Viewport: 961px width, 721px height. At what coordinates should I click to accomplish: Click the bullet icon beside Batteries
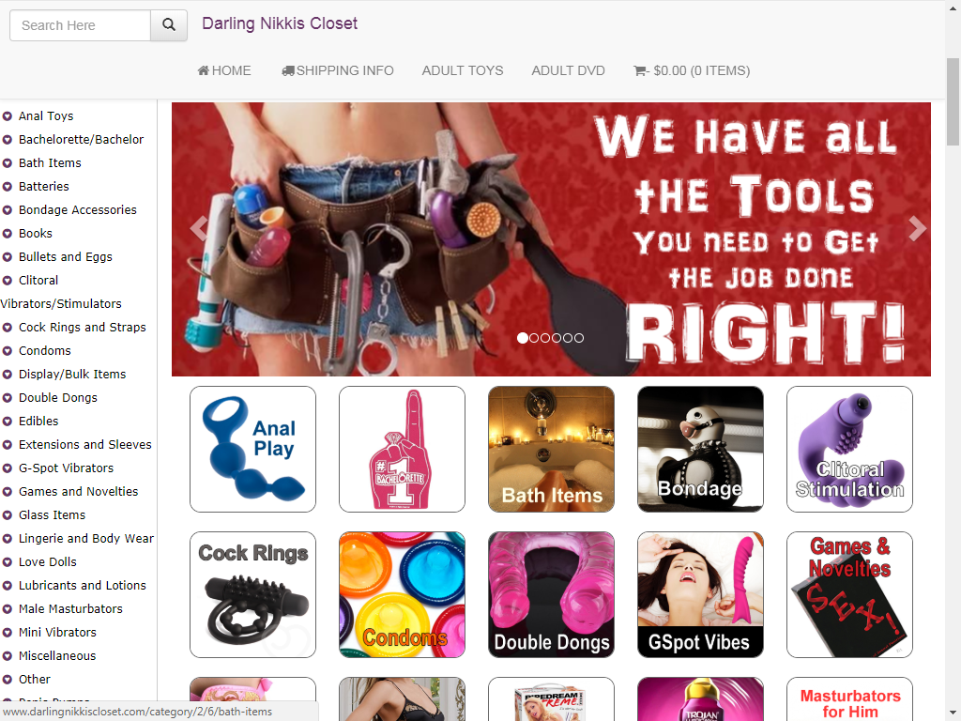[x=8, y=187]
